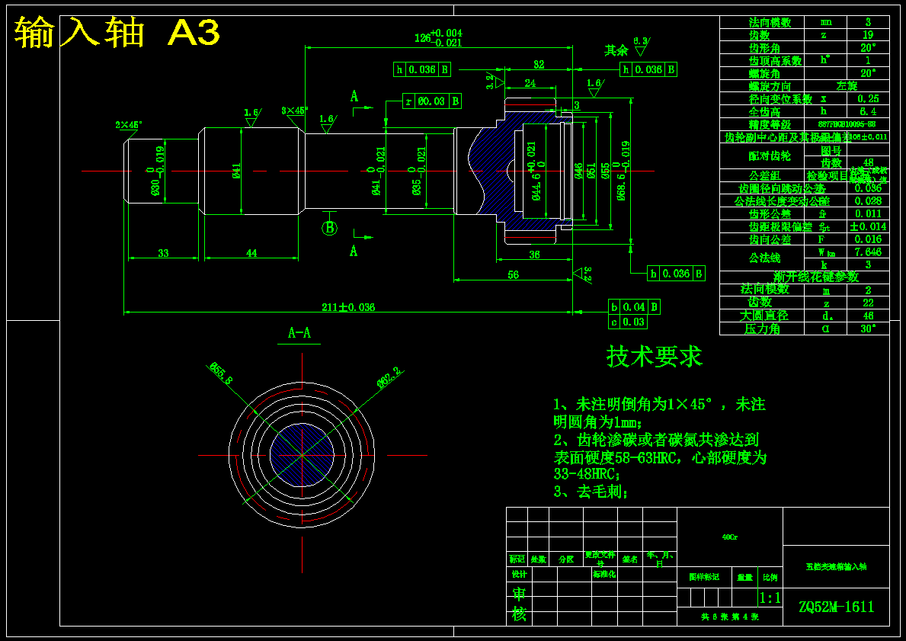Screen dimensions: 906x641
Task: Select the 全齿高 row label
Action: tap(764, 111)
